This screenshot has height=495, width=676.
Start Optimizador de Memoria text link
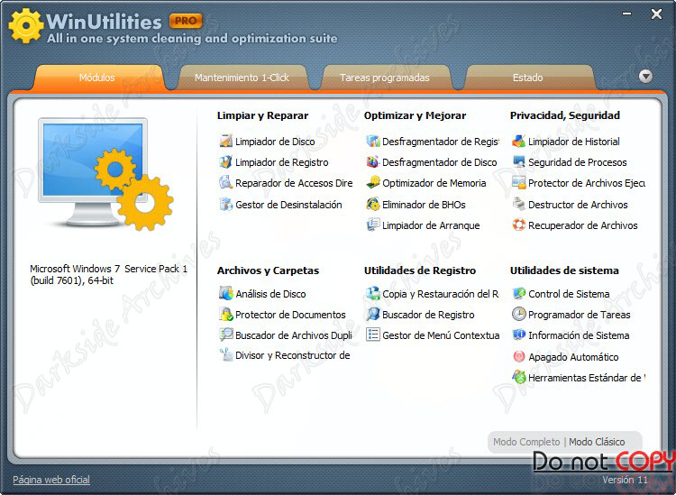click(x=434, y=183)
